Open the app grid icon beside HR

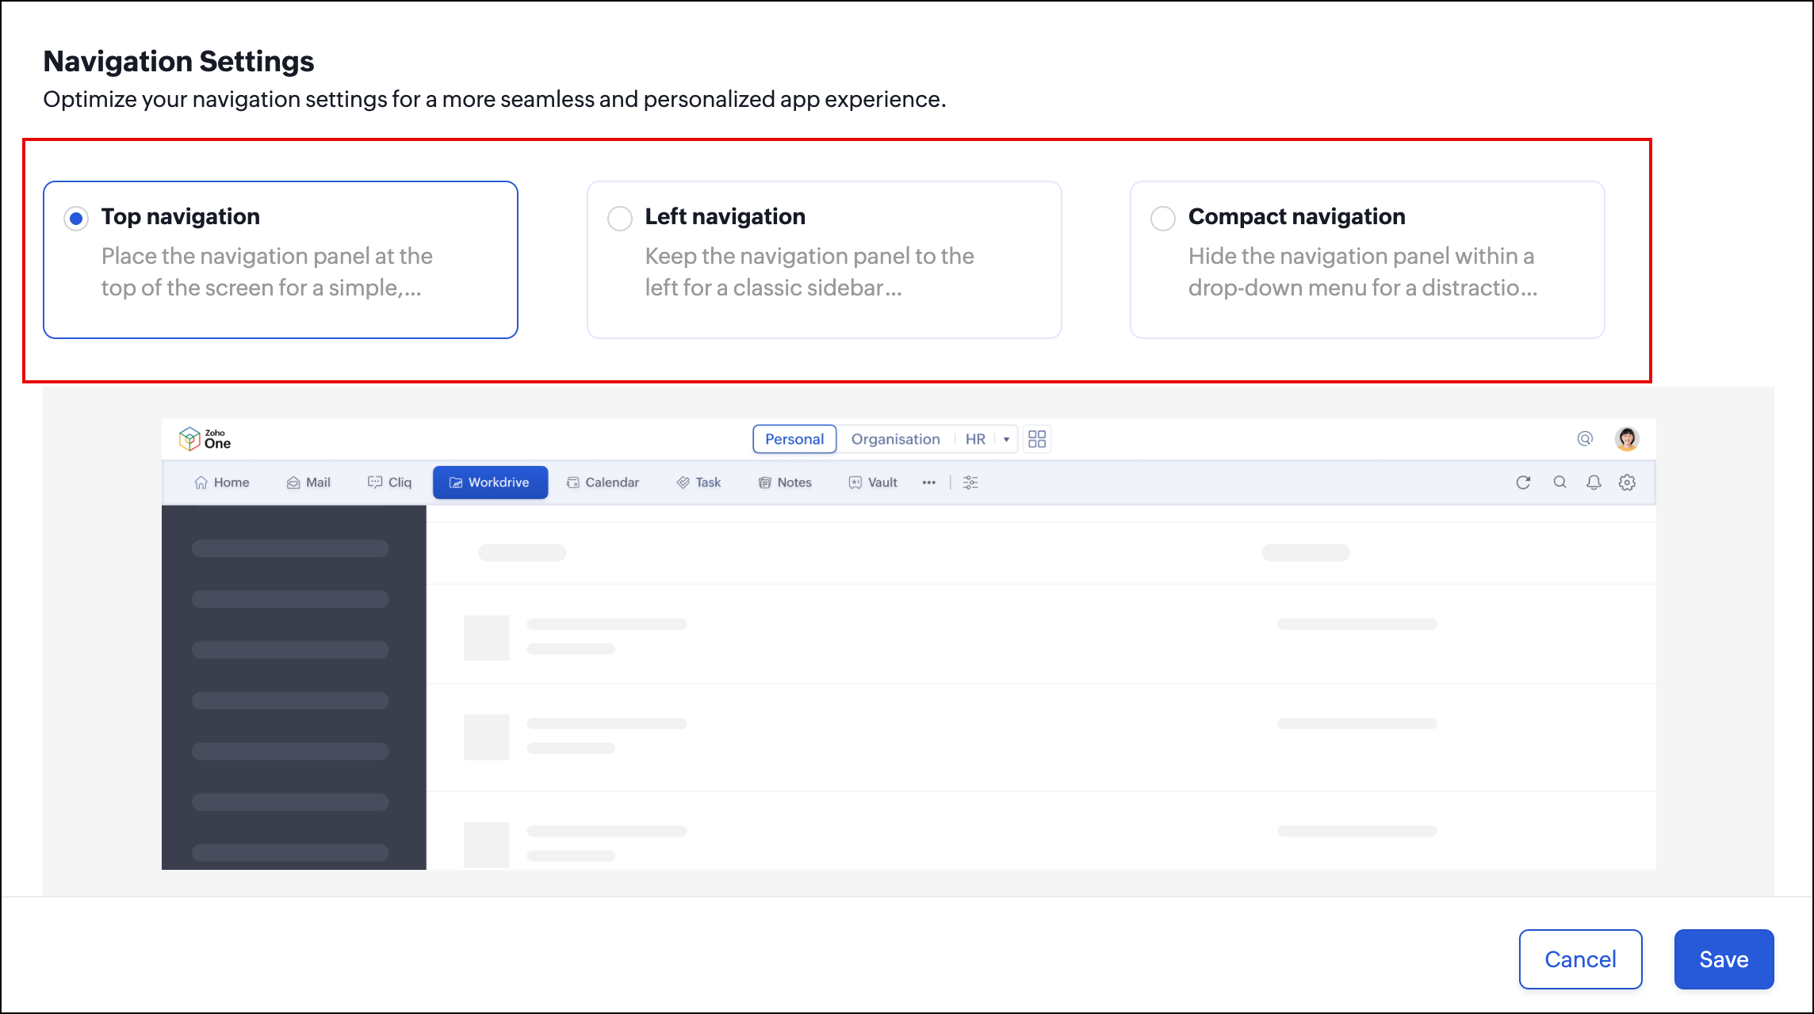(1037, 439)
